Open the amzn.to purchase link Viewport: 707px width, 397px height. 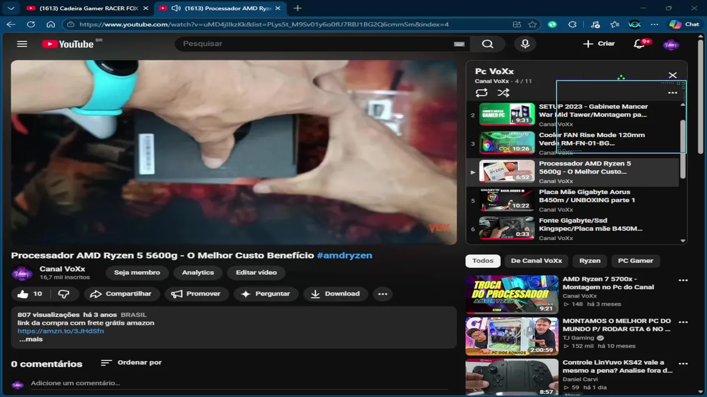61,331
